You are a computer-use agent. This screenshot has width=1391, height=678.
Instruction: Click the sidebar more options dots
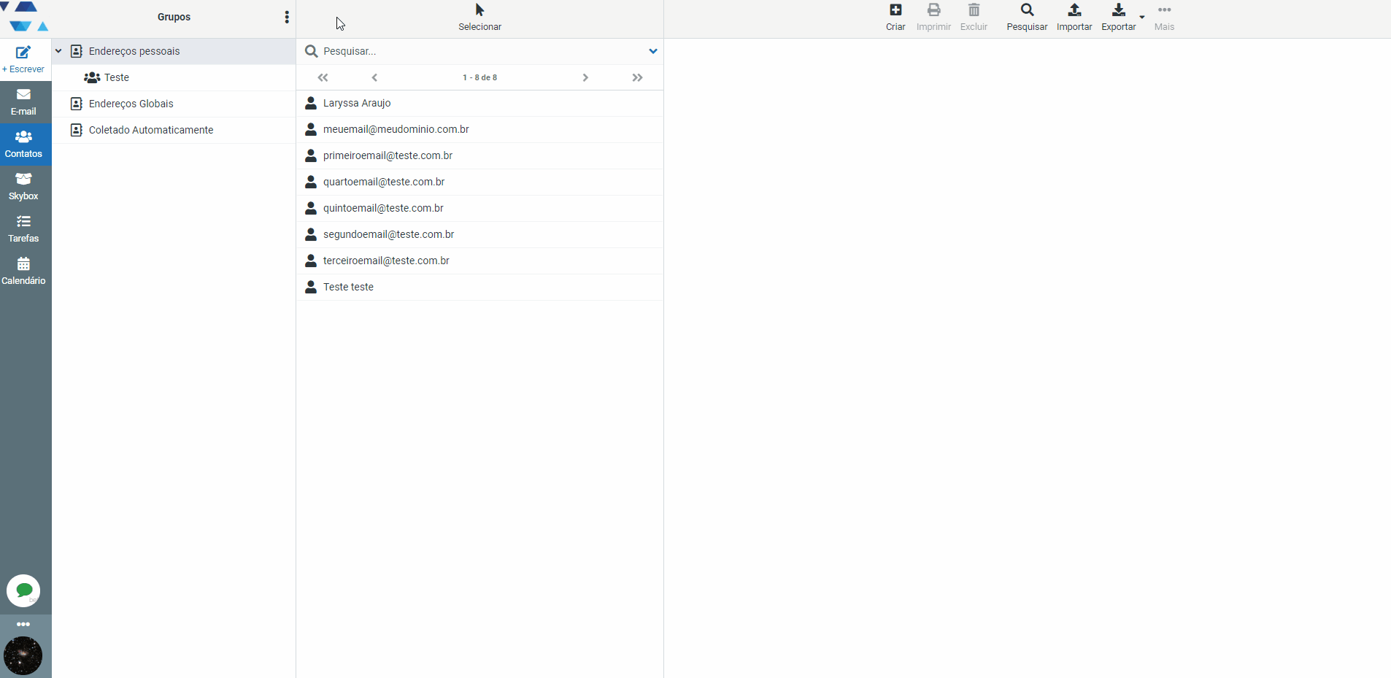pos(23,624)
